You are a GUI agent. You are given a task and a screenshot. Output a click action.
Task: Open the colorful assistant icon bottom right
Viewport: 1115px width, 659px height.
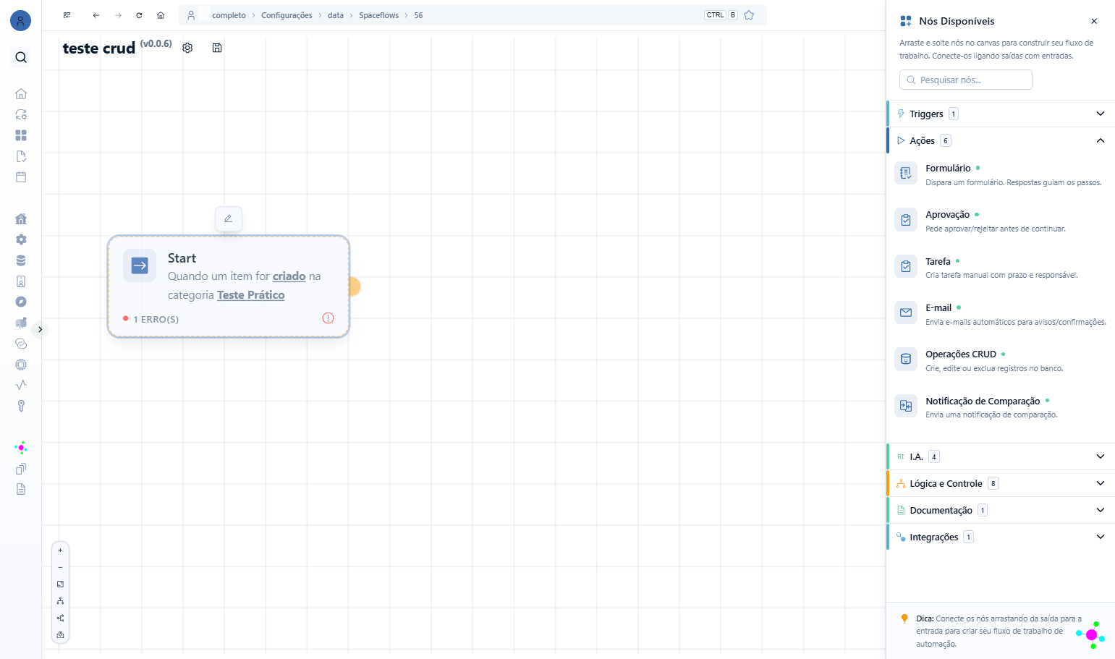coord(1090,635)
